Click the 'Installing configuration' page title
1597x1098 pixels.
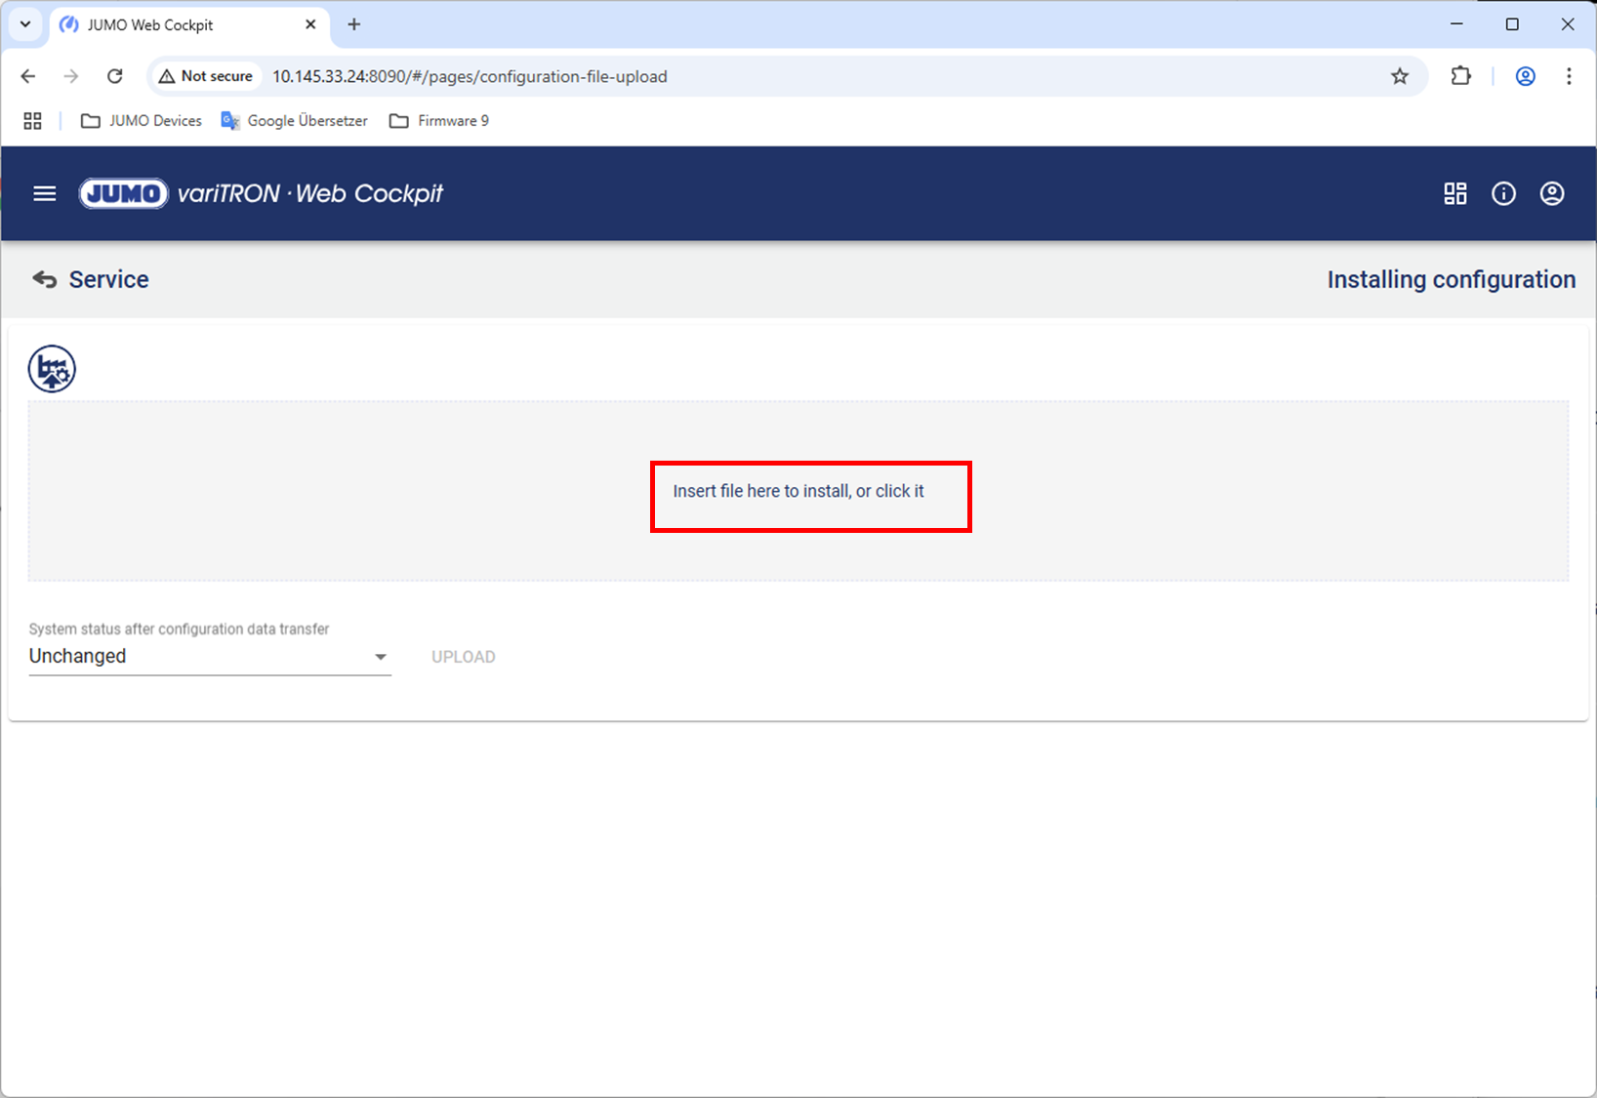pos(1452,280)
